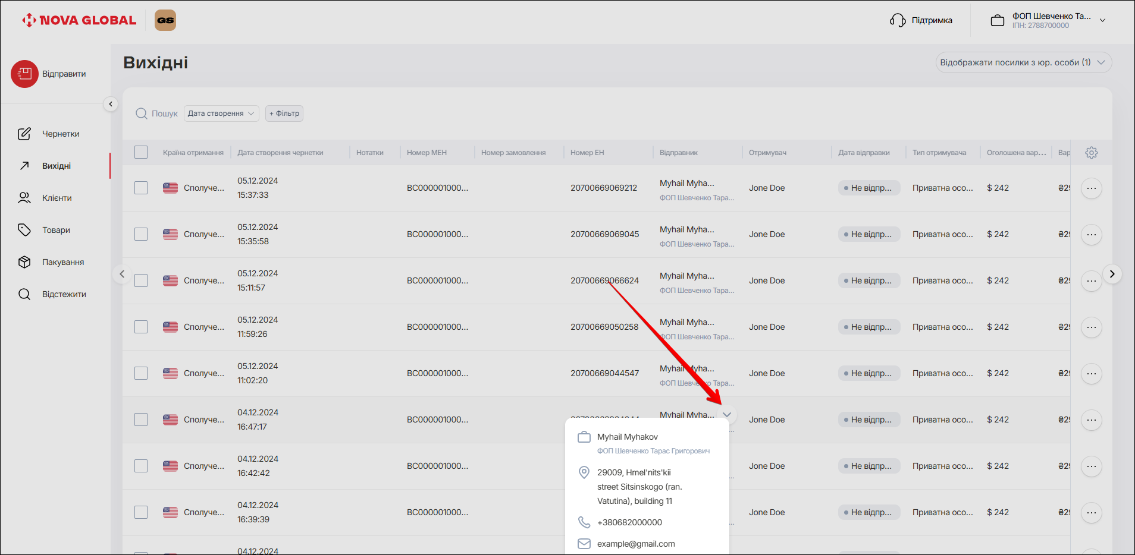Click the Підтримка headset support icon

coord(897,20)
